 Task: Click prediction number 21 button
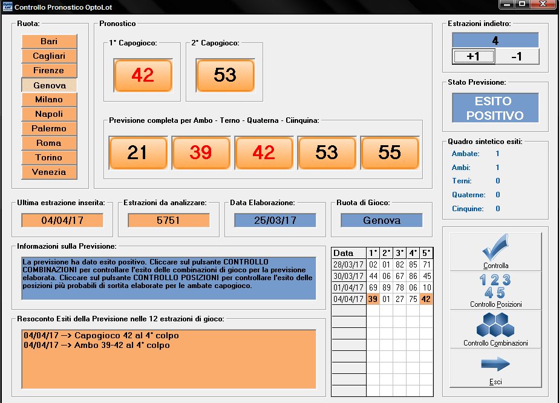[x=138, y=152]
